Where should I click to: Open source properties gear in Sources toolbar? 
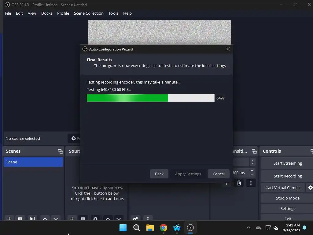click(95, 218)
